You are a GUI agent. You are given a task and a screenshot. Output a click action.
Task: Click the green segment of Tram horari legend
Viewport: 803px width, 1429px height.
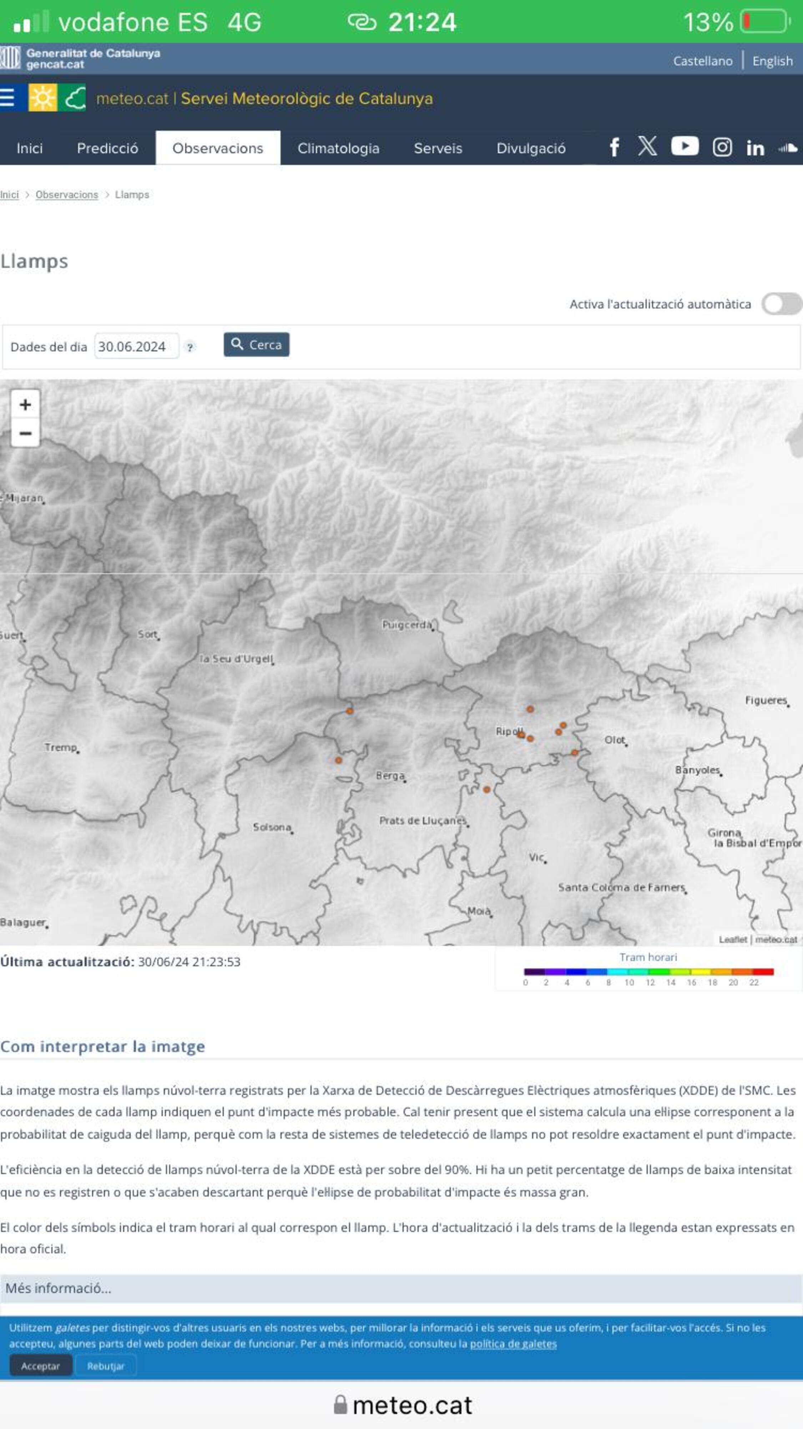659,971
